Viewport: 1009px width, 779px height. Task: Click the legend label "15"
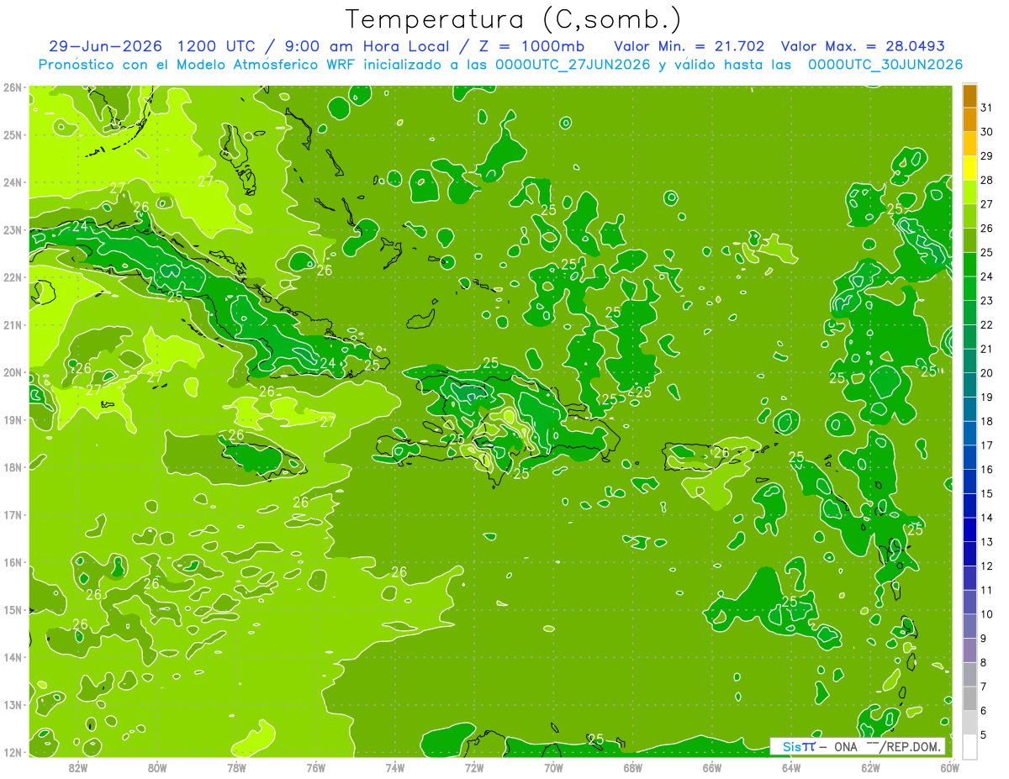click(x=986, y=493)
